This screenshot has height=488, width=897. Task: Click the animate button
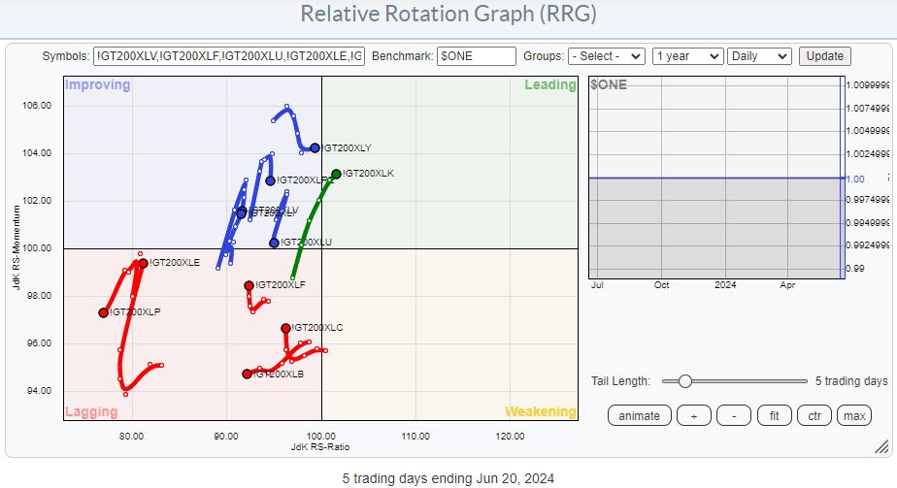pyautogui.click(x=639, y=415)
